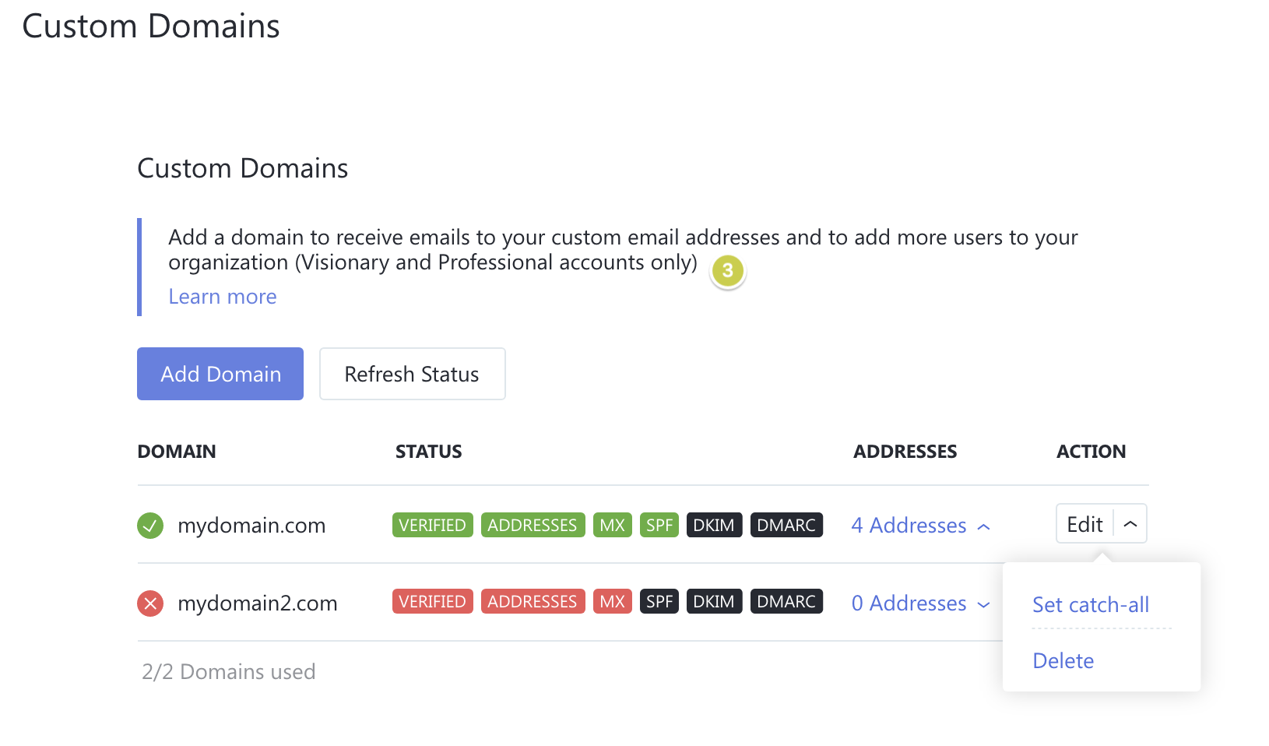
Task: Click the red VERIFIED badge for mydomain2.com
Action: 432,600
